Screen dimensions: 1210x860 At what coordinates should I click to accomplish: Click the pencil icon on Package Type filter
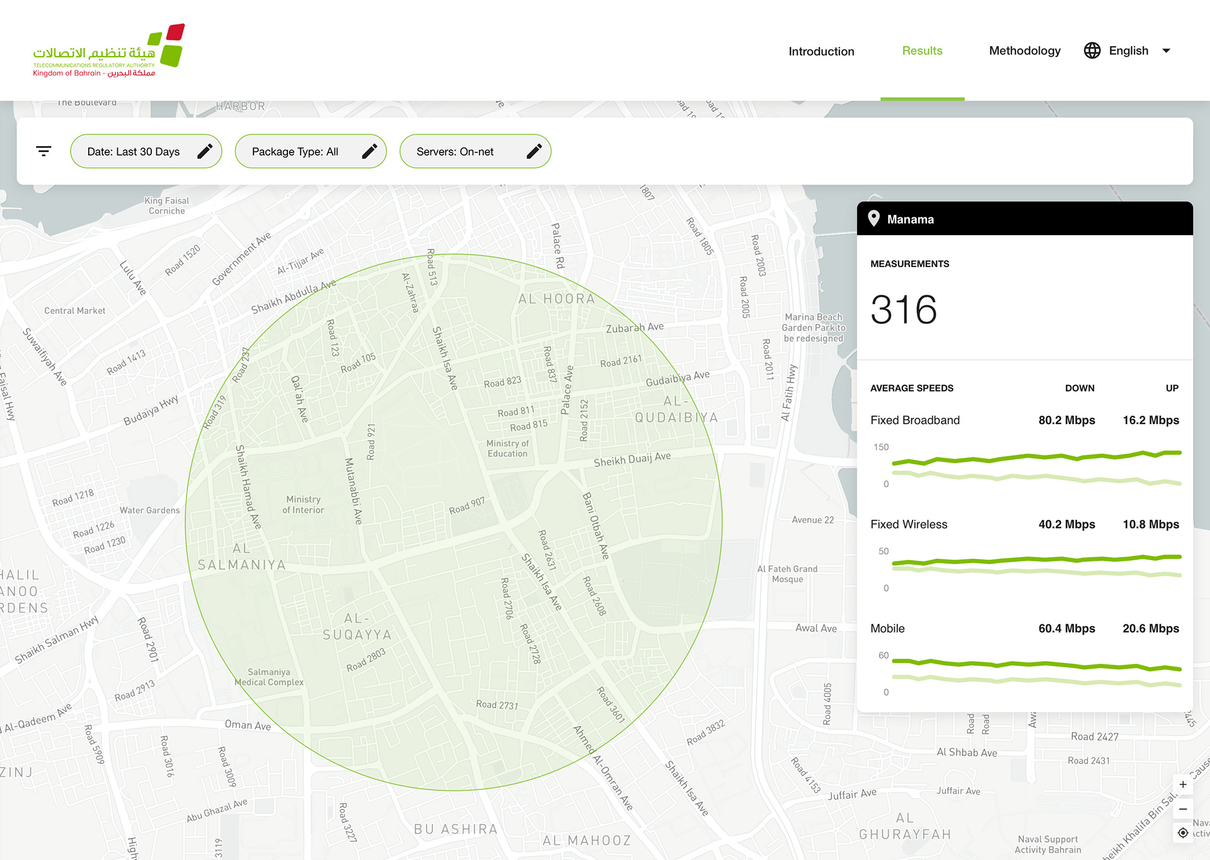[370, 151]
